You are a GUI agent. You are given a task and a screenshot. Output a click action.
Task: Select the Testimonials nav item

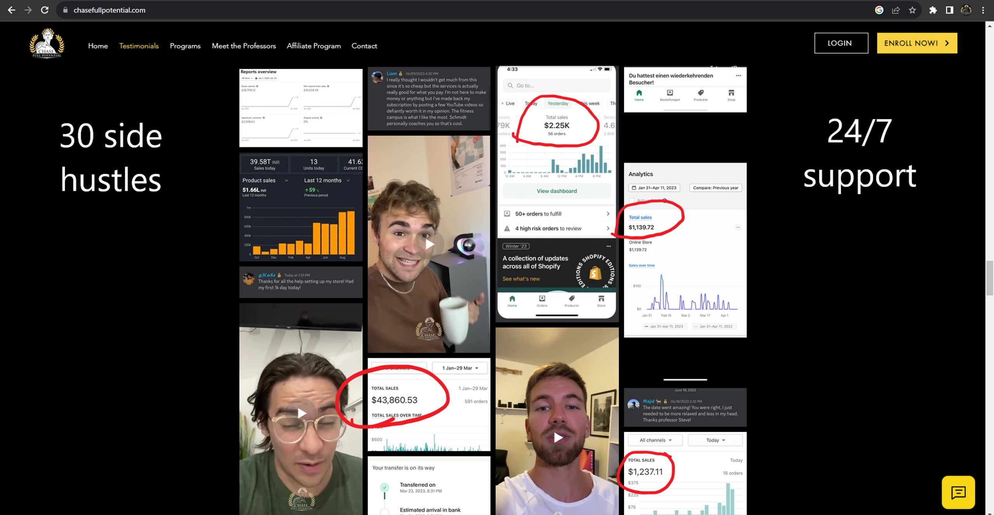(x=139, y=46)
